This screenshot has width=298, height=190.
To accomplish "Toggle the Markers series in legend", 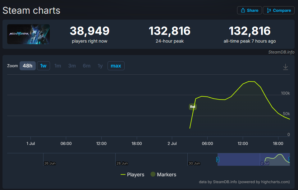I will (x=163, y=174).
